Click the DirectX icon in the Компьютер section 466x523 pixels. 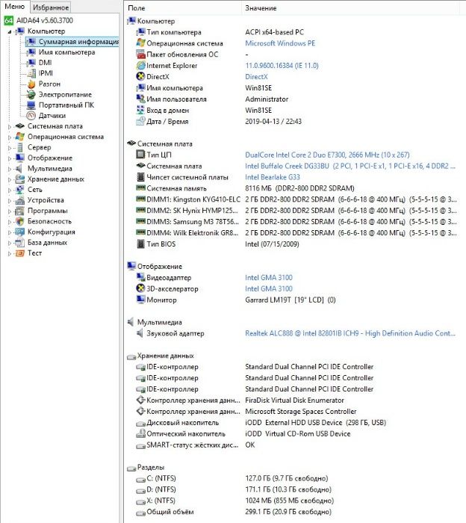tap(140, 77)
